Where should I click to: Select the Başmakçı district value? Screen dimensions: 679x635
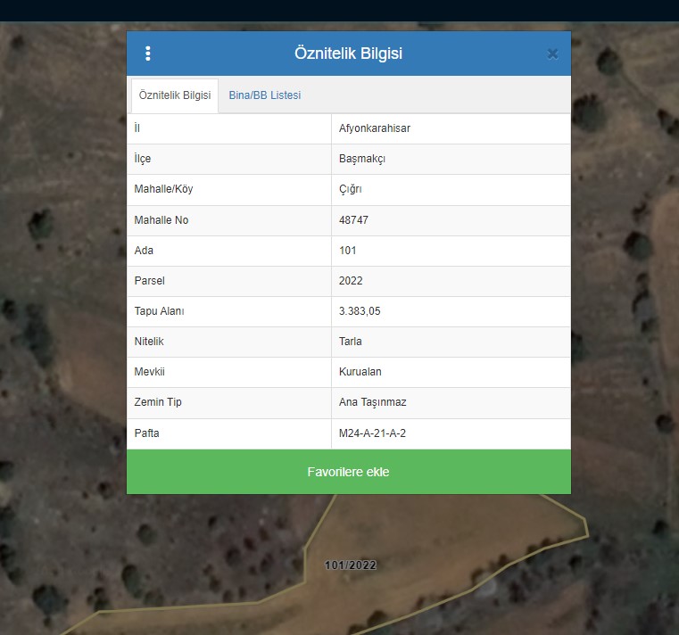coord(362,159)
